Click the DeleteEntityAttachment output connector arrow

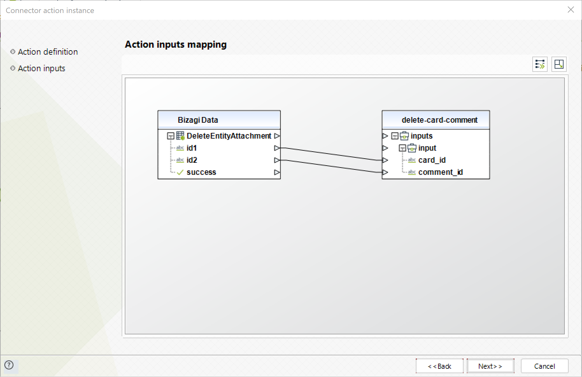[x=277, y=136]
